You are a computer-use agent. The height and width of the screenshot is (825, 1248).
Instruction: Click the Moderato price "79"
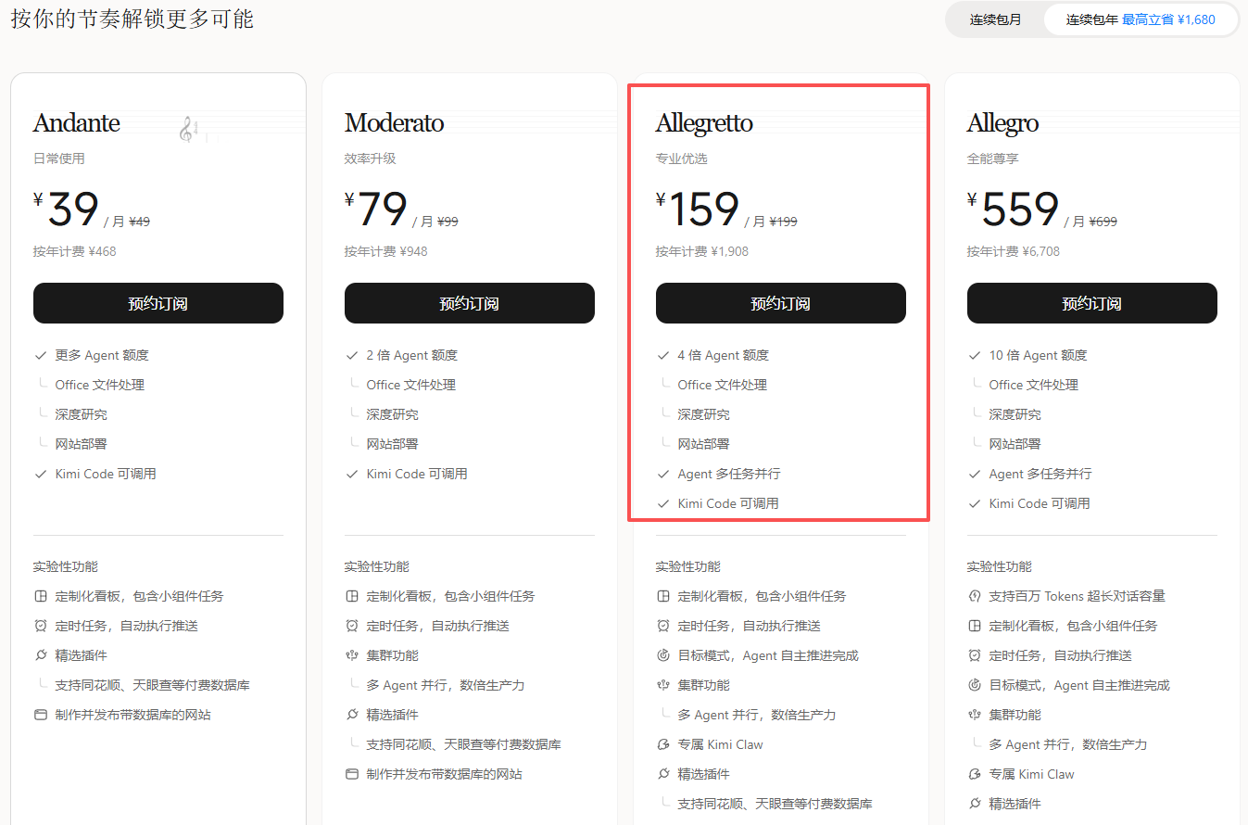(x=383, y=209)
